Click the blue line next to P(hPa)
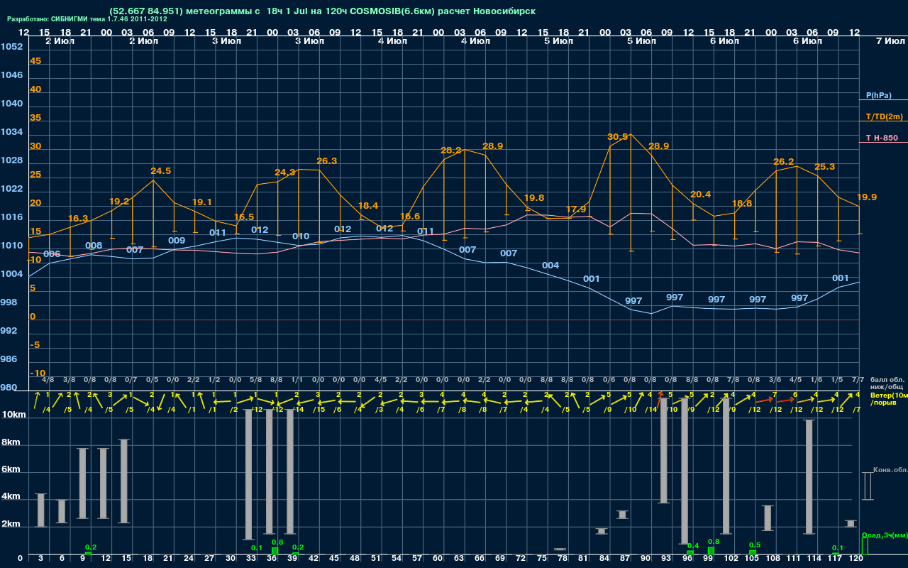This screenshot has height=568, width=908. point(883,101)
